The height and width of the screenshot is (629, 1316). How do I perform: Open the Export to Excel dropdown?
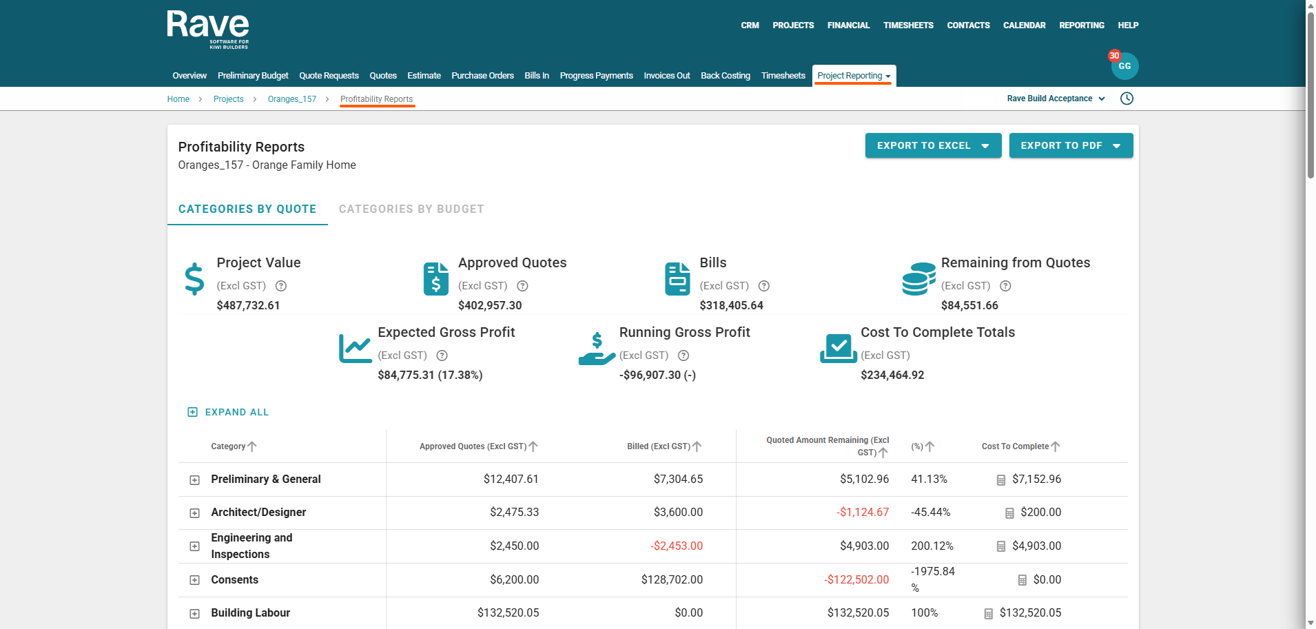933,145
